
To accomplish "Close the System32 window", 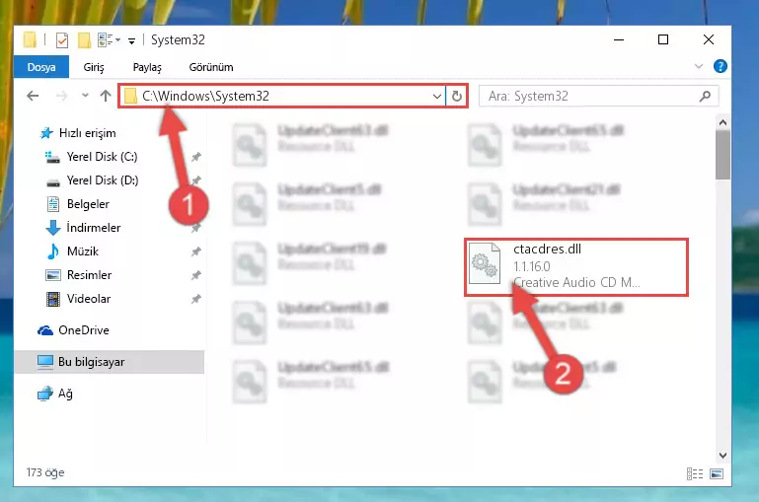I will point(709,39).
